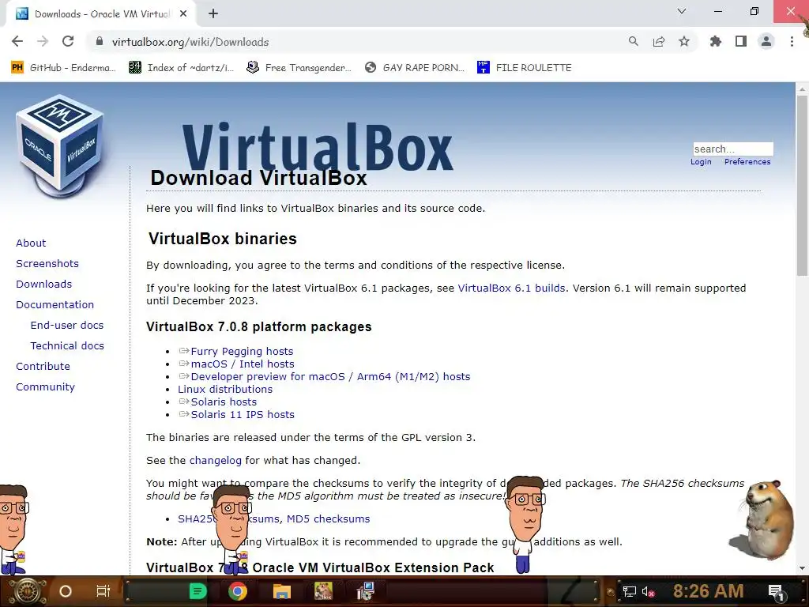
Task: Click the forward navigation arrow
Action: (43, 41)
